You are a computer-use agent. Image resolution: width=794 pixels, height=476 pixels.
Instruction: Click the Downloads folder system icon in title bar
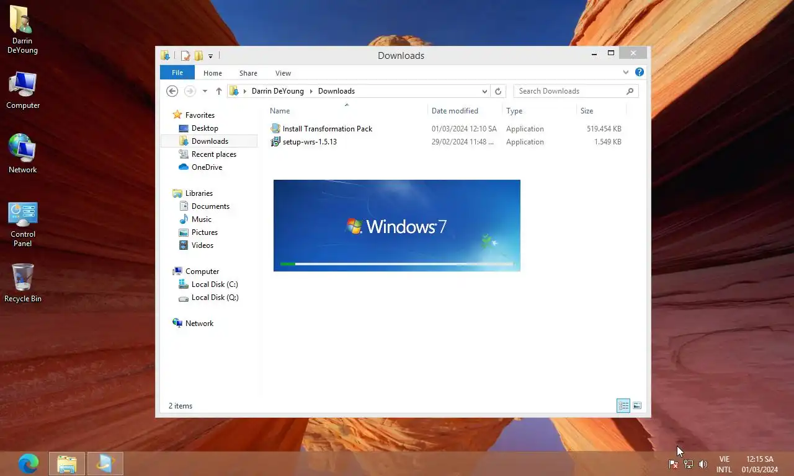click(x=165, y=56)
